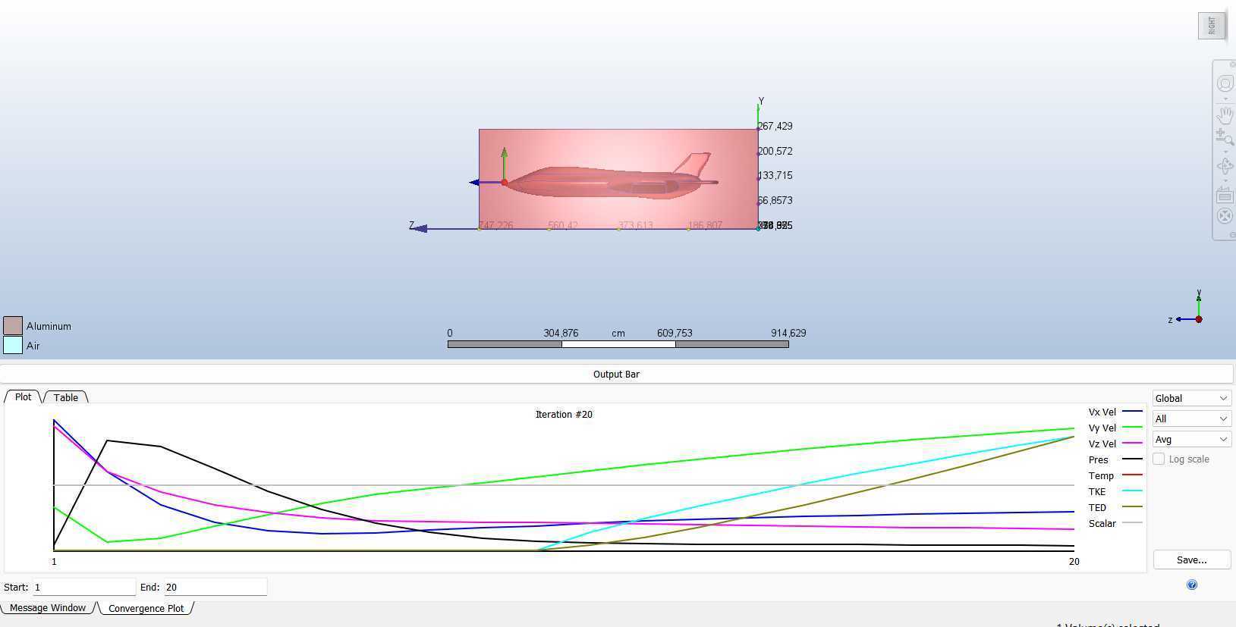Click the Air legend label

click(33, 346)
